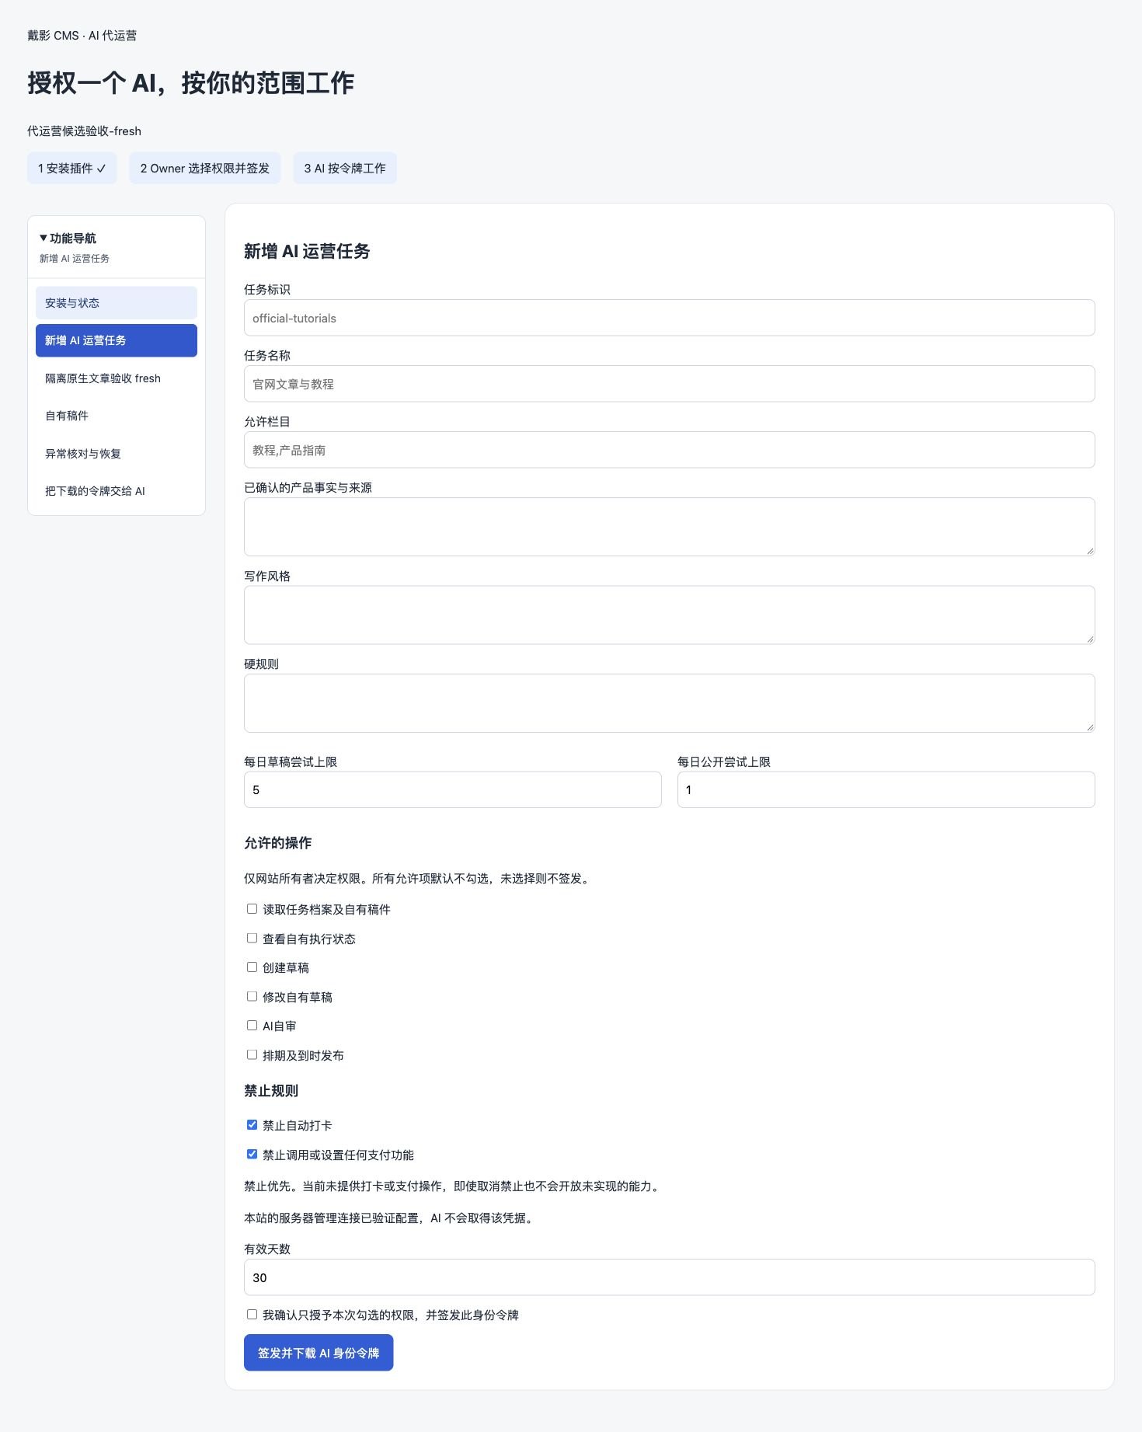This screenshot has width=1142, height=1432.
Task: Click the 已确认的产品事实与来源 textarea
Action: [x=670, y=527]
